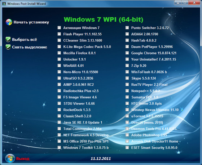Screen dimensions: 202x165
Task: Check the UltraISO 9.5.2.2836 checkbox
Action: coord(59,78)
